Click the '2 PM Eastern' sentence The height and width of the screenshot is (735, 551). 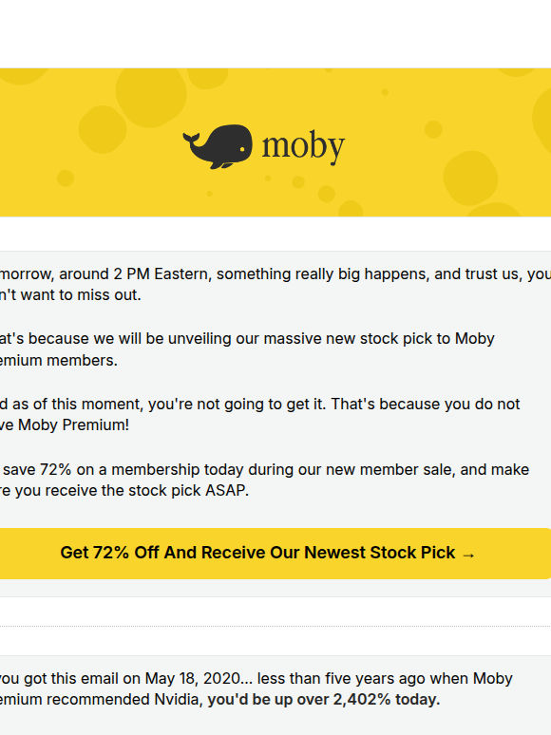coord(275,273)
